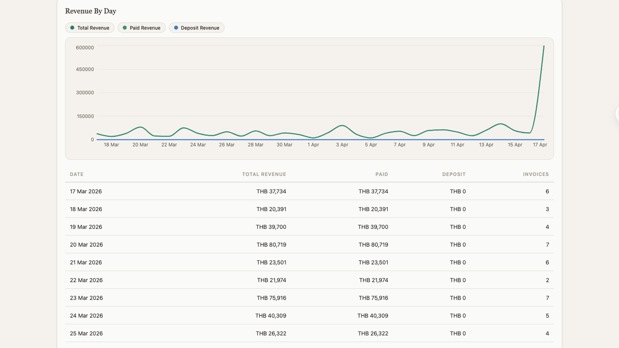Select the 21 Mar 2026 date cell
This screenshot has width=619, height=348.
[x=86, y=263]
